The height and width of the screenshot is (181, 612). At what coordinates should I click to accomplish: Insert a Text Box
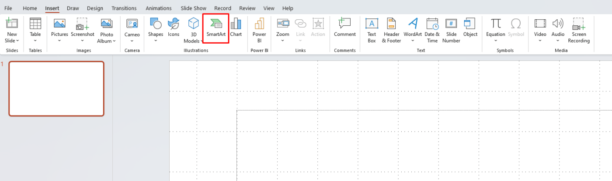click(372, 30)
